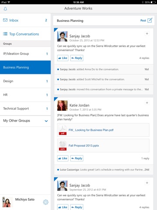Click plus icon on Katie Jordan post
The width and height of the screenshot is (157, 210).
click(x=147, y=103)
